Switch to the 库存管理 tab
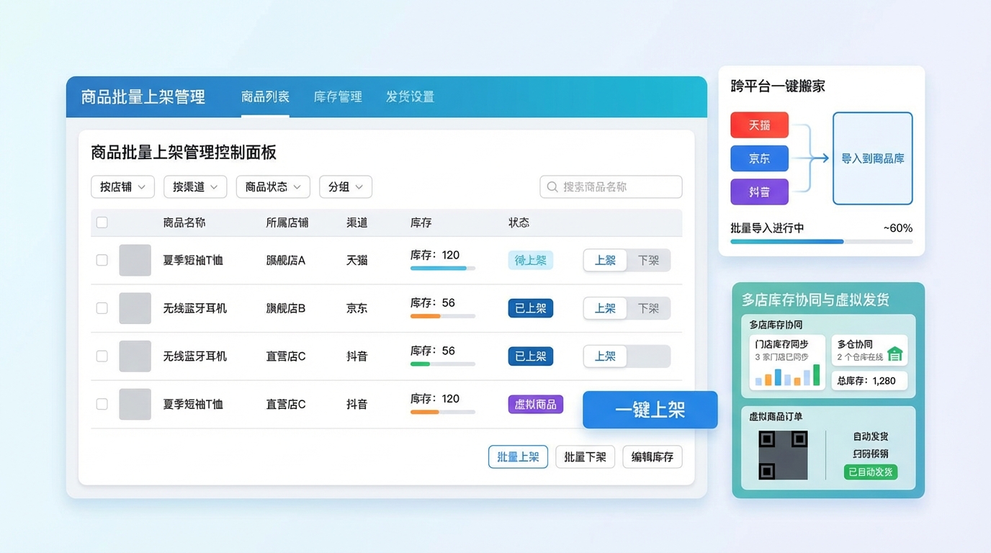Viewport: 991px width, 553px height. [338, 96]
